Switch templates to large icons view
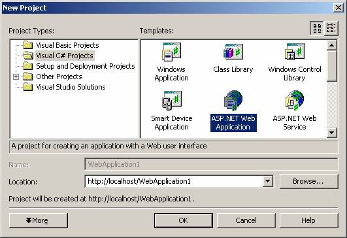 tap(317, 28)
